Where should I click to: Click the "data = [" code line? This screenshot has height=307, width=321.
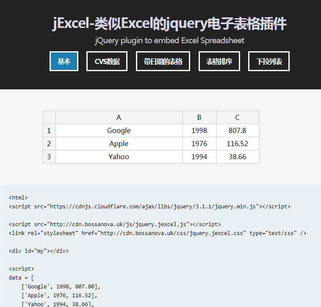[x=21, y=278]
